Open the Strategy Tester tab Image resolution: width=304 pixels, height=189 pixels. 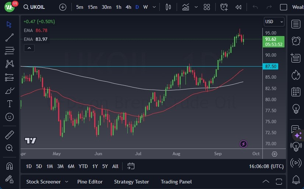[x=131, y=182]
